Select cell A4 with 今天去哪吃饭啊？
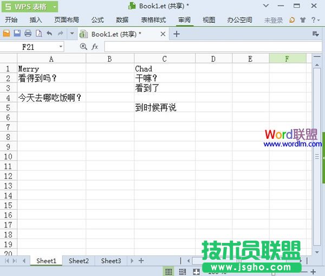The height and width of the screenshot is (276, 325). click(x=51, y=98)
